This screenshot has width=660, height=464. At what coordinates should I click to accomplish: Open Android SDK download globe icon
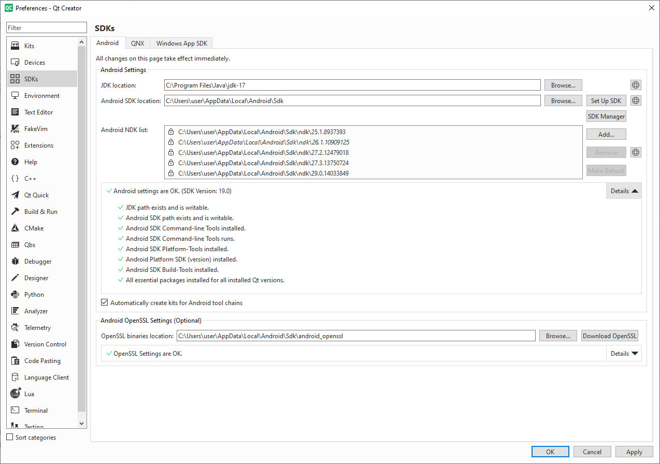[x=636, y=100]
